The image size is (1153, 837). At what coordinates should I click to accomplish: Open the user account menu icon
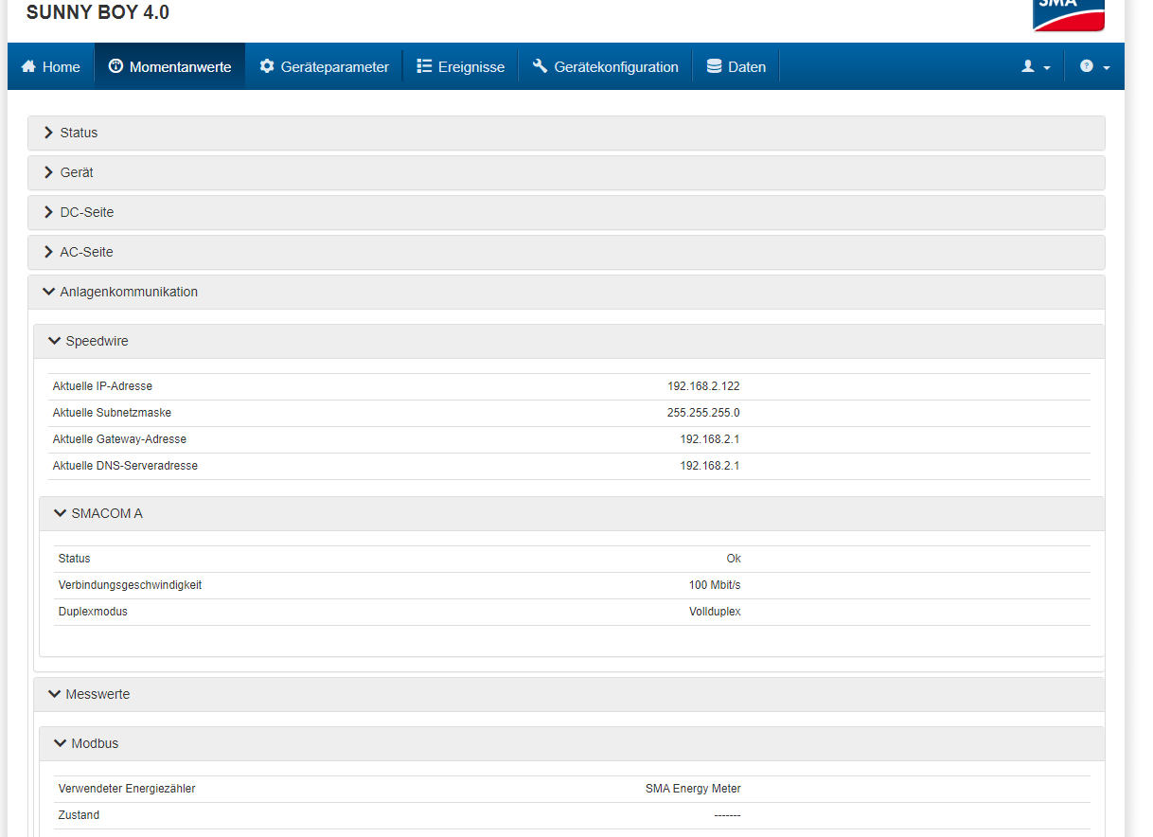pyautogui.click(x=1028, y=66)
